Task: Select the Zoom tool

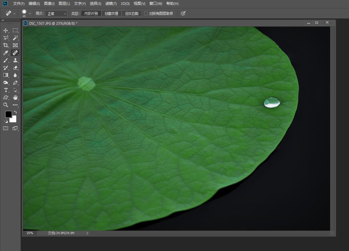Action: point(6,105)
